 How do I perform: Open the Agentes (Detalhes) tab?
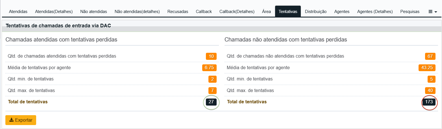tap(375, 12)
